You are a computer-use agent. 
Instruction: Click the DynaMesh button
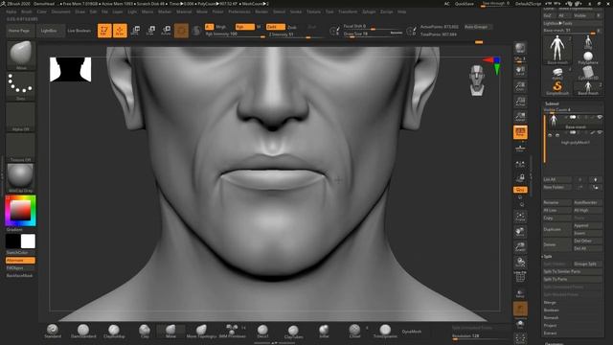coord(412,332)
